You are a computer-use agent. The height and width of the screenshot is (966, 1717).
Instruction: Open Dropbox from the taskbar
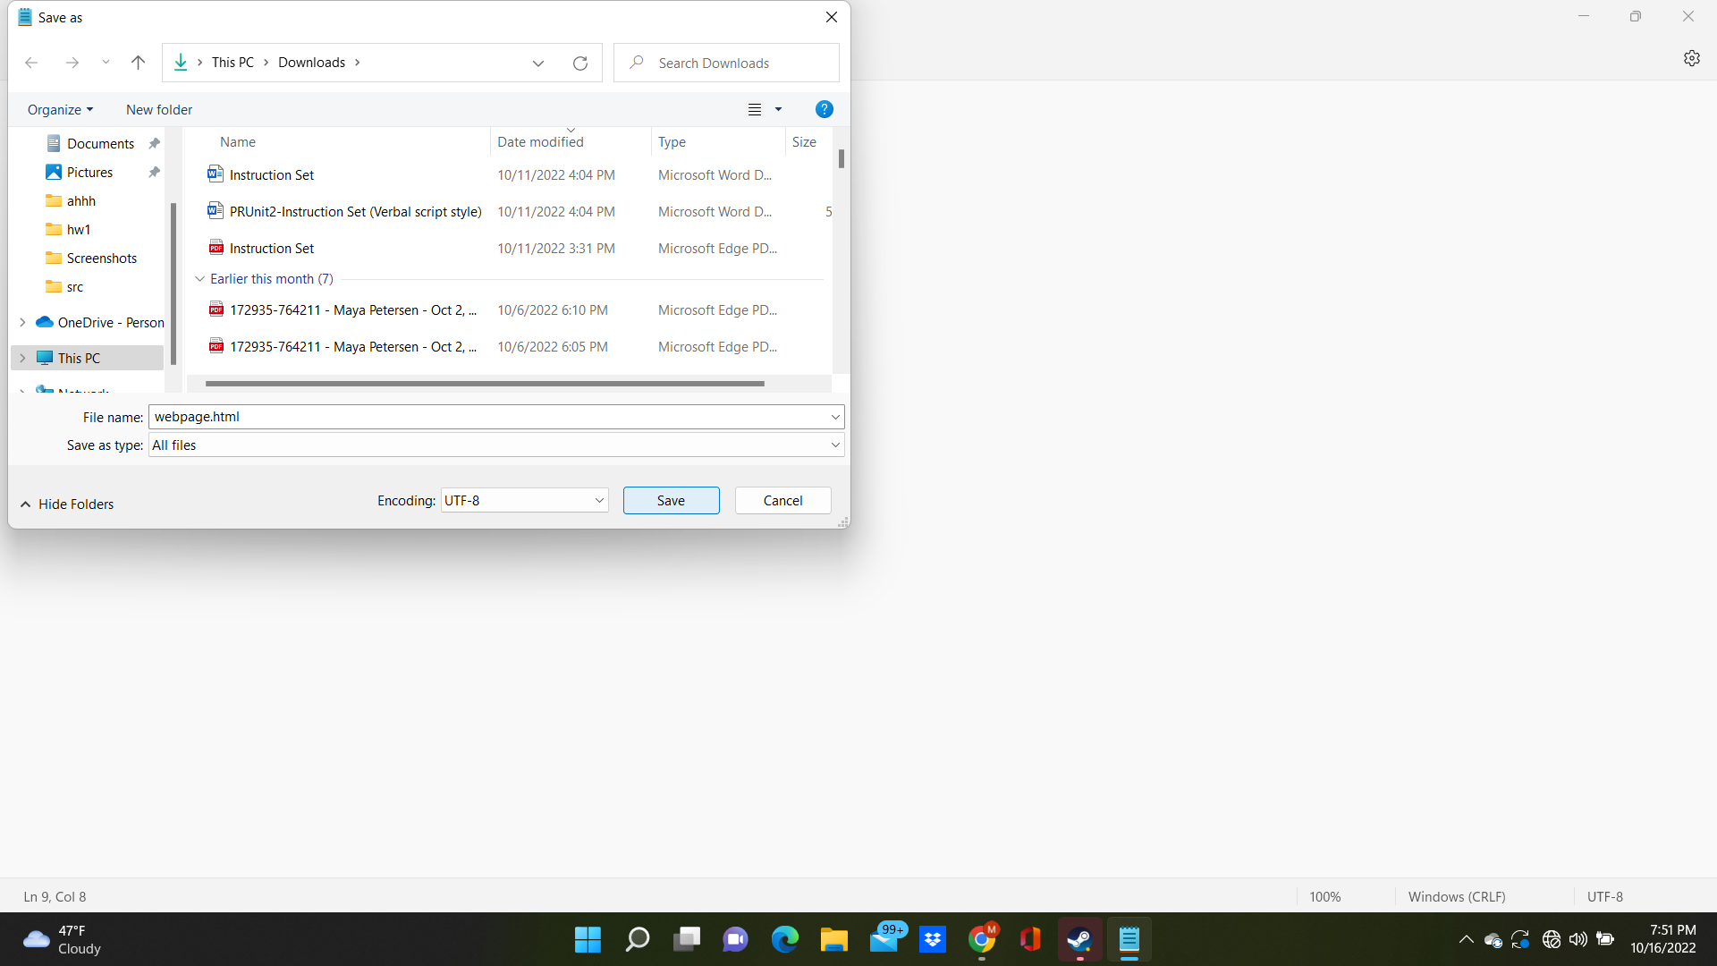coord(933,939)
